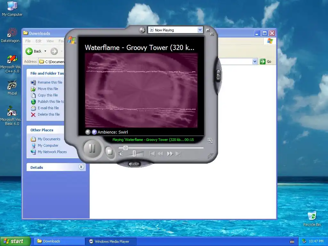Skip to the next track
This screenshot has width=328, height=246.
tap(178, 154)
